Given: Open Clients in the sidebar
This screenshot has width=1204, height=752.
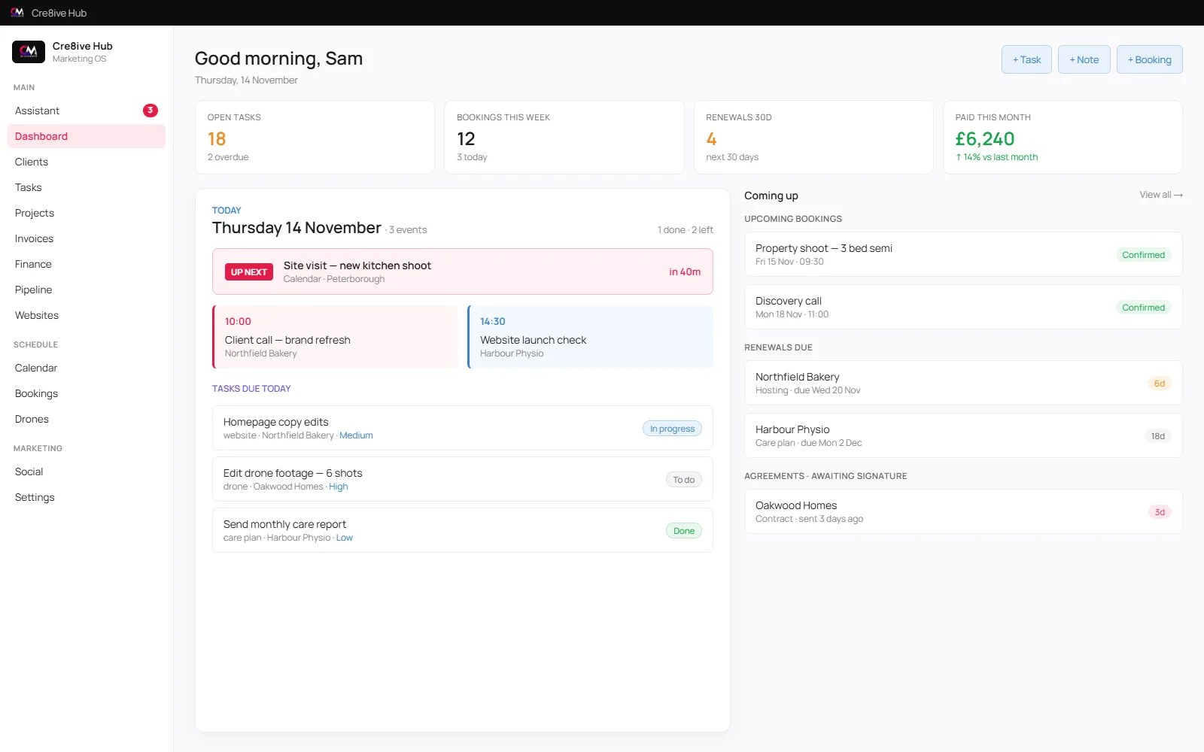Looking at the screenshot, I should pos(87,162).
